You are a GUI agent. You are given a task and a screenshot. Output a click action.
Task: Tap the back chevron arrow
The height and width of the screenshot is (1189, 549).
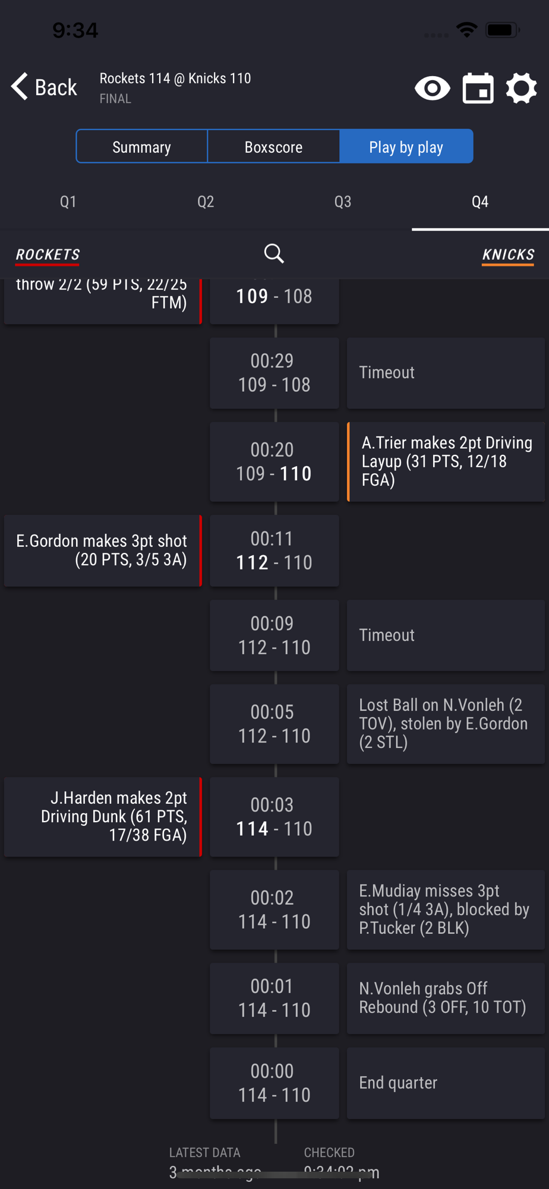(x=20, y=87)
